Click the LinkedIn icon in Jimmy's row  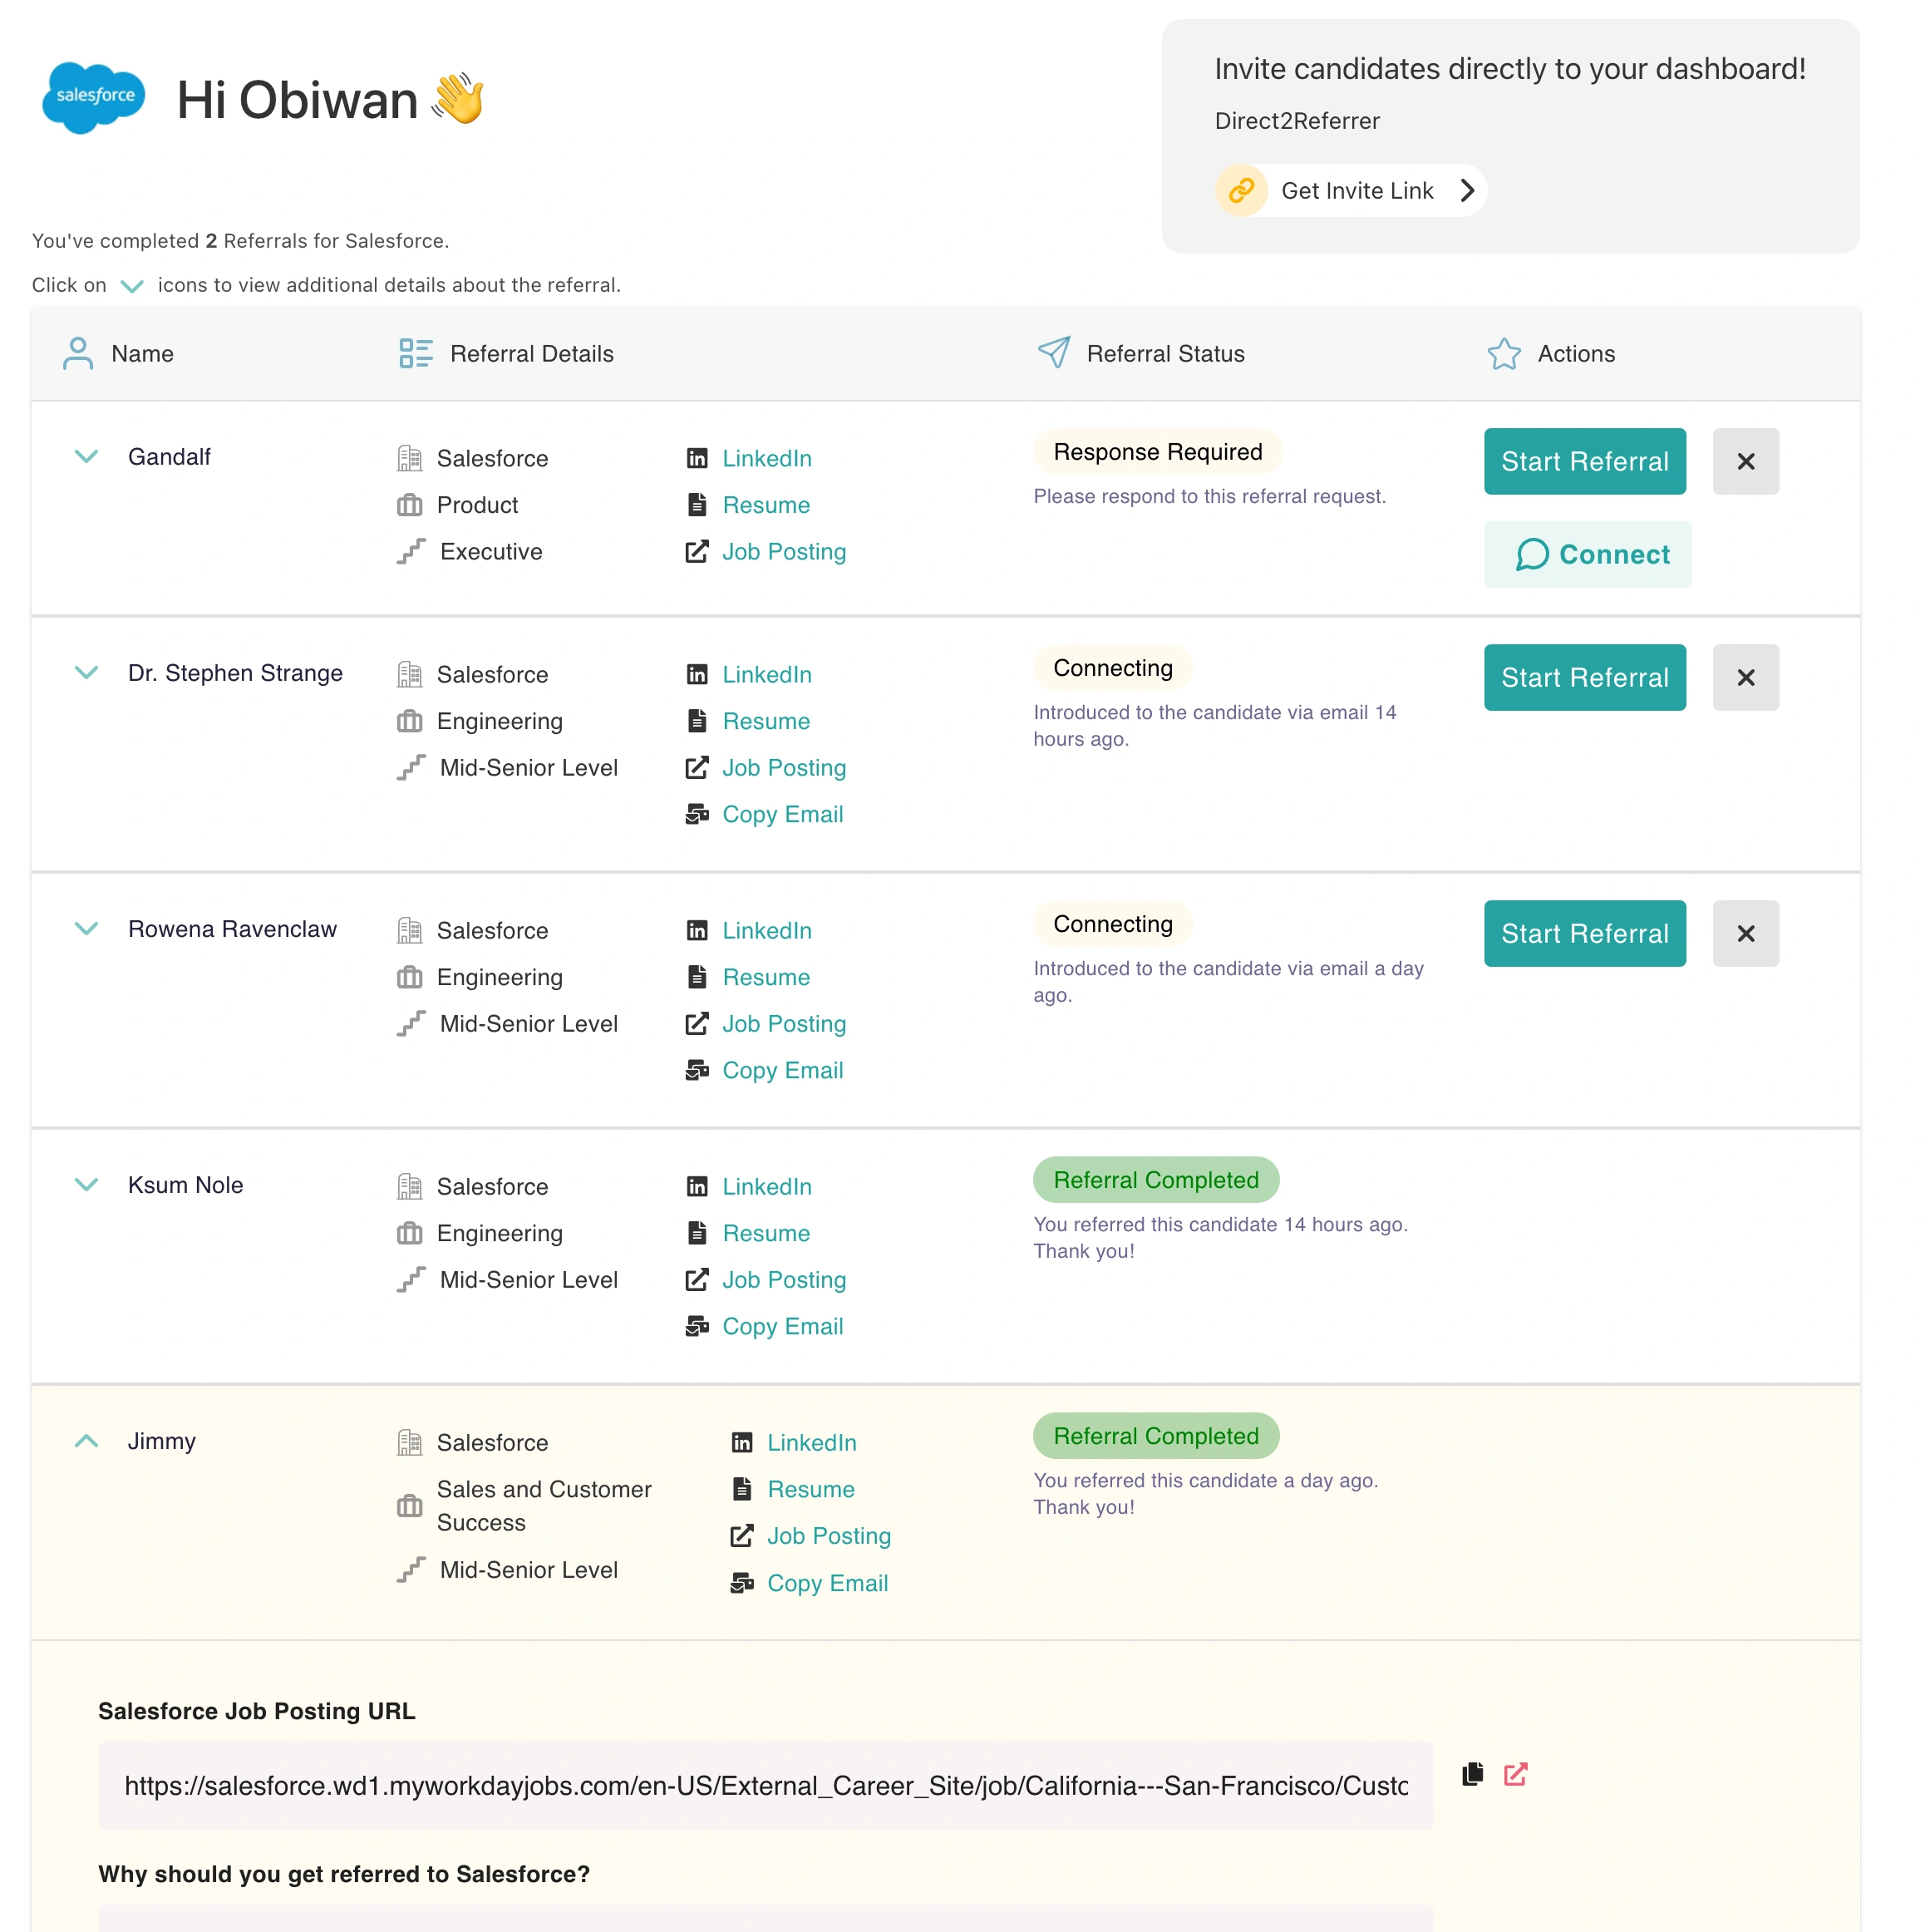click(742, 1442)
